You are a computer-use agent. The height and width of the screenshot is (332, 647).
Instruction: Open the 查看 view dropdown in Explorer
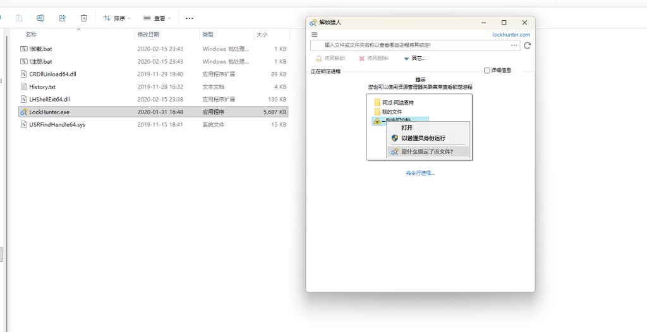click(157, 18)
